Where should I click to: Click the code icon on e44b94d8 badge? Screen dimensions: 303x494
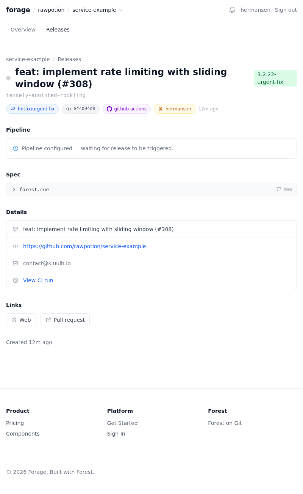69,109
